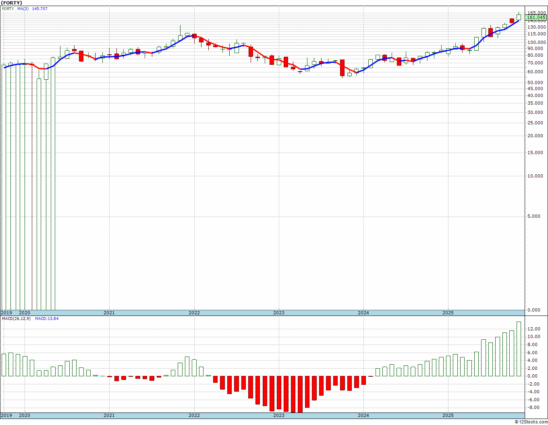The height and width of the screenshot is (425, 548).
Task: Click the -8.00 MACD axis label
Action: (x=534, y=407)
